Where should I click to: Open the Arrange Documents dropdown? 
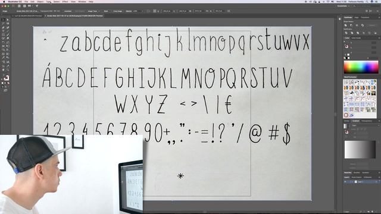coord(30,6)
